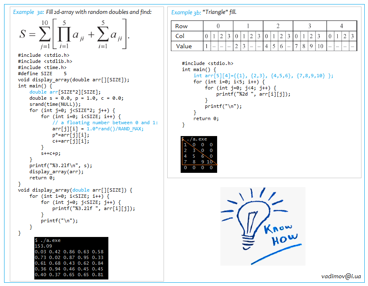This screenshot has width=368, height=286.
Task: Click the right terminal's "./a.exe" prompt line
Action: [194, 139]
